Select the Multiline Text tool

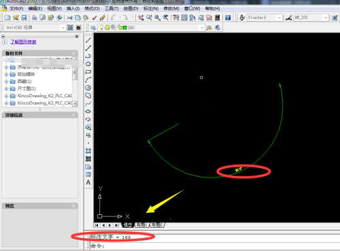(x=88, y=182)
